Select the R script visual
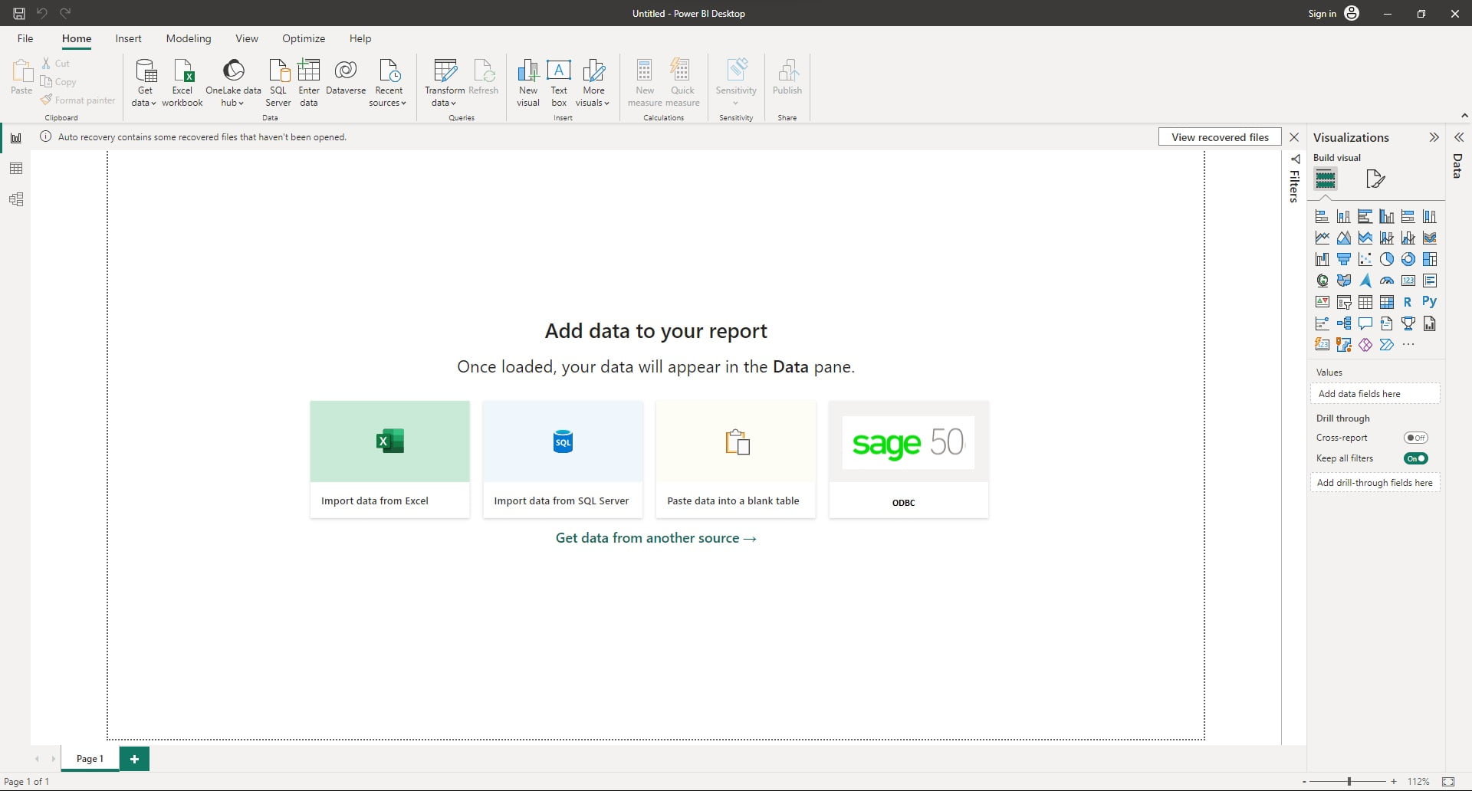 (1408, 302)
